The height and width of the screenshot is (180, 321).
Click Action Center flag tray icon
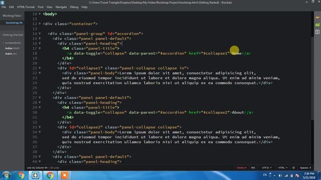297,175
